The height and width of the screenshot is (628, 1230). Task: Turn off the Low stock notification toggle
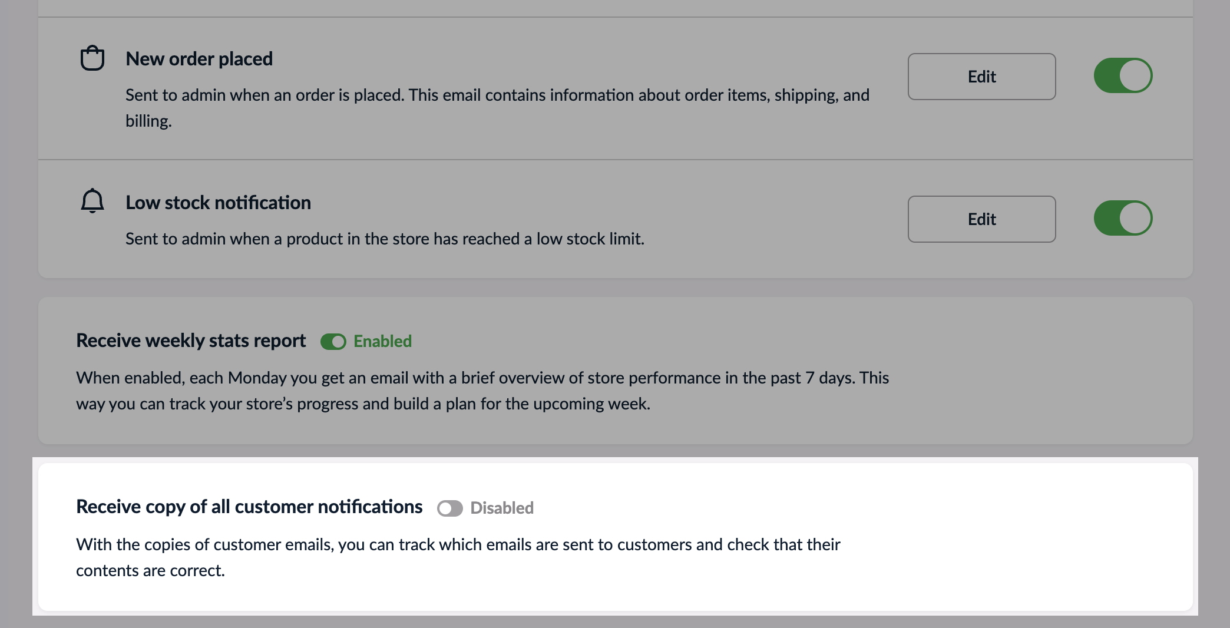pos(1123,218)
